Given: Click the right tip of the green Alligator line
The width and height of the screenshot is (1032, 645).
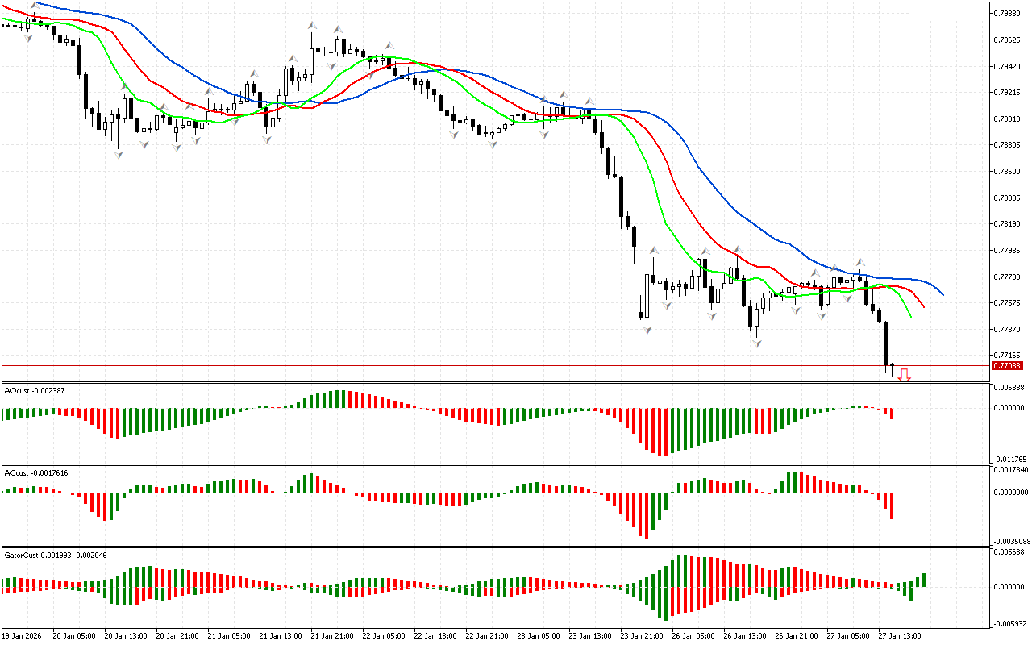Looking at the screenshot, I should pos(911,317).
